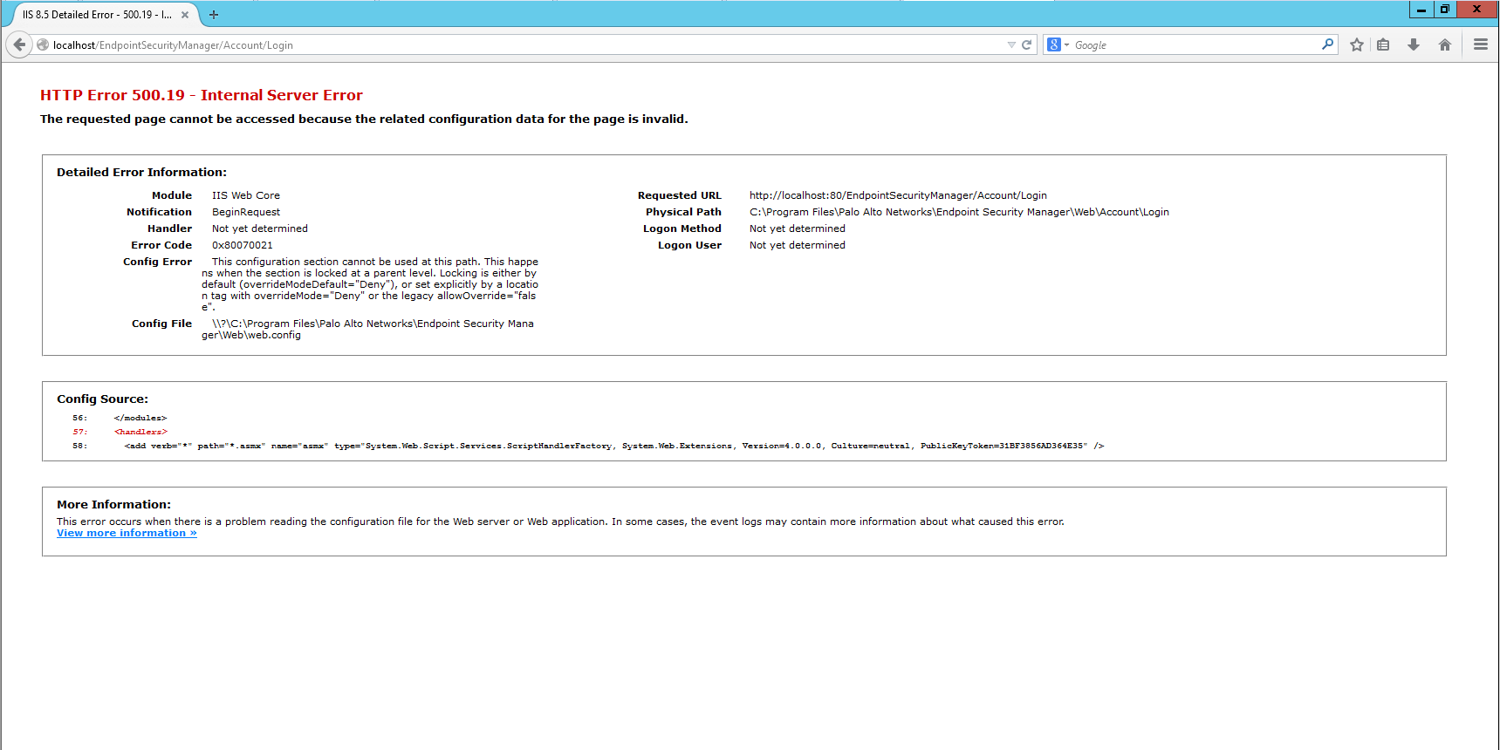Go to the Home page icon
1500x750 pixels.
[1445, 44]
